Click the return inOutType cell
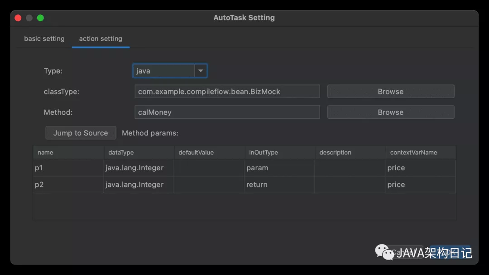The height and width of the screenshot is (275, 489). point(280,185)
